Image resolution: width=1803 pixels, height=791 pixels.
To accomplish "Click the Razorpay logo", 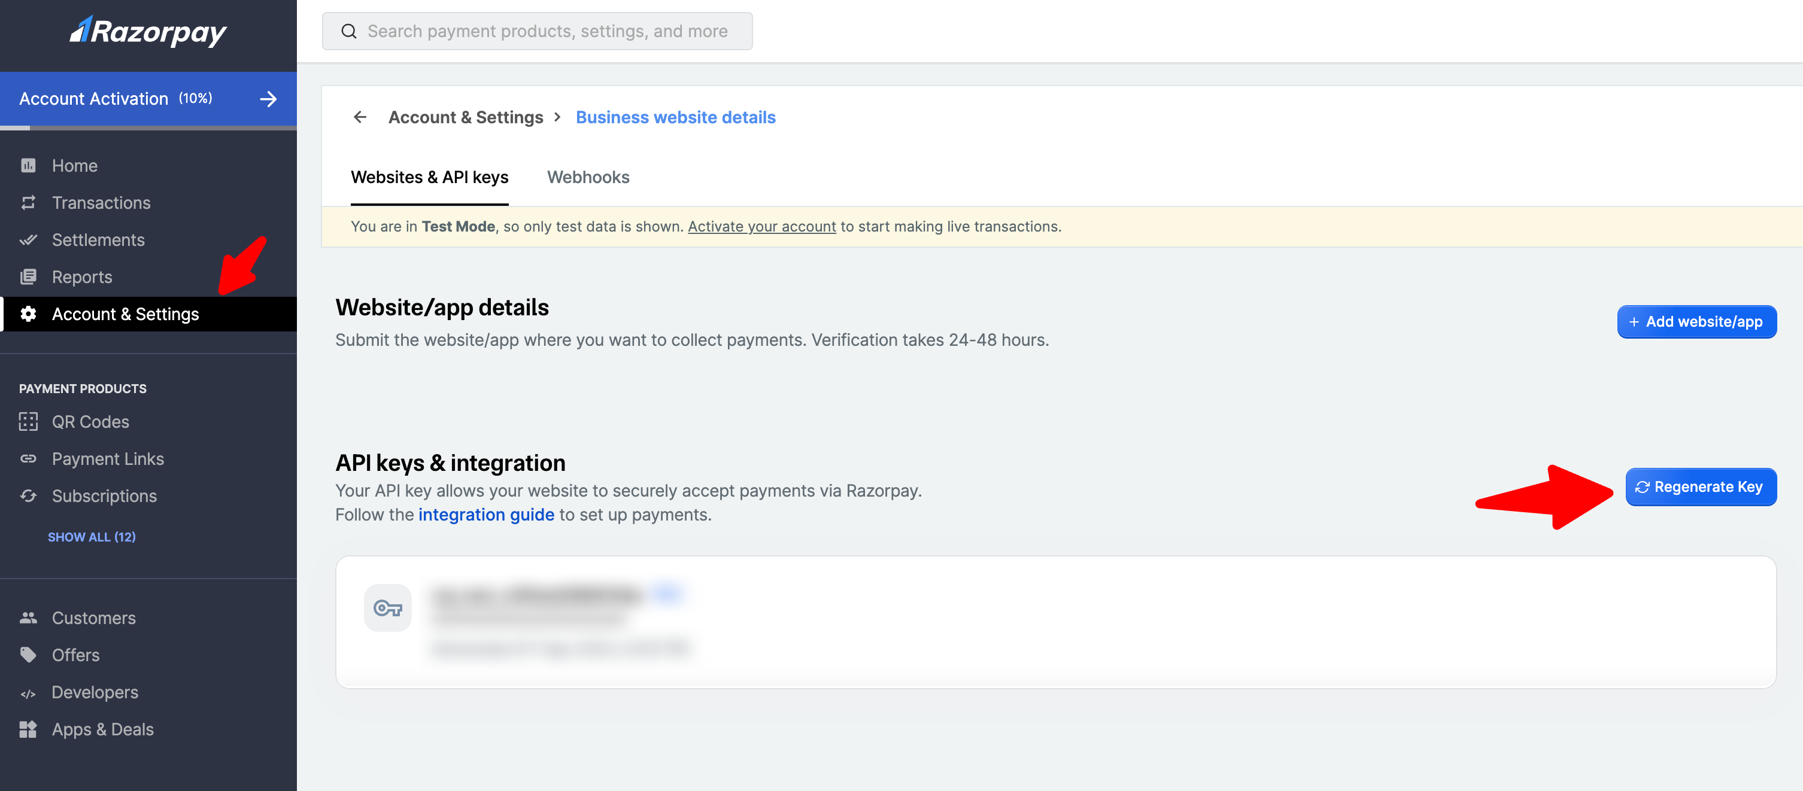I will [148, 32].
